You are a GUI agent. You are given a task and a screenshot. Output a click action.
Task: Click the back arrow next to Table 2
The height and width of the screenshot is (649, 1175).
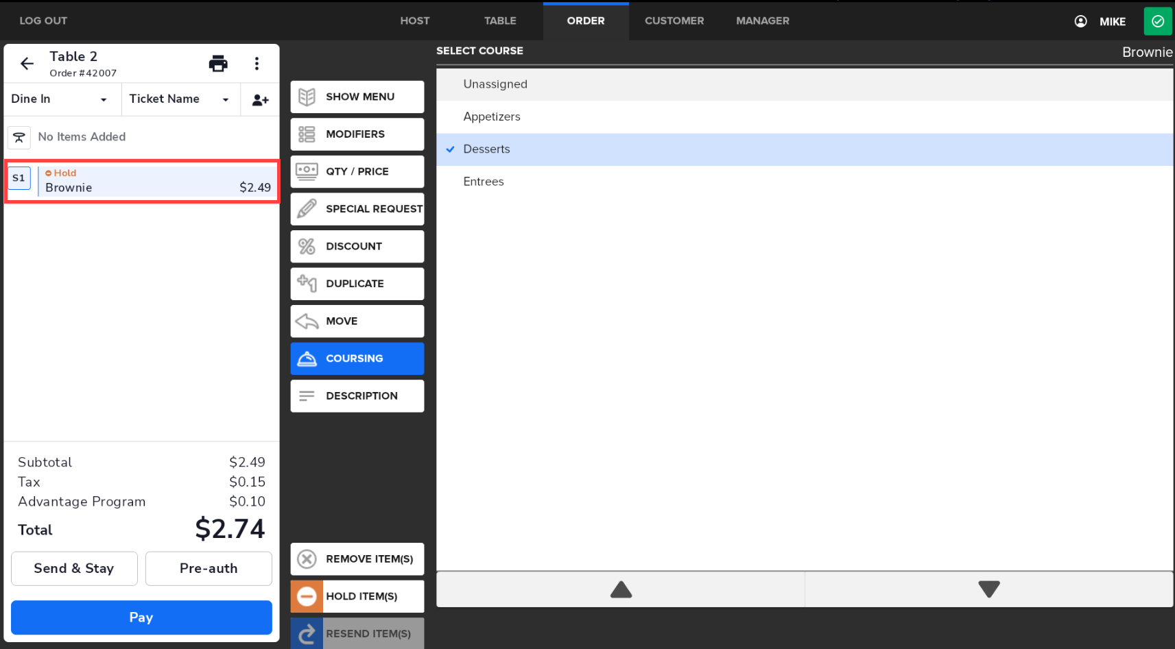click(27, 64)
